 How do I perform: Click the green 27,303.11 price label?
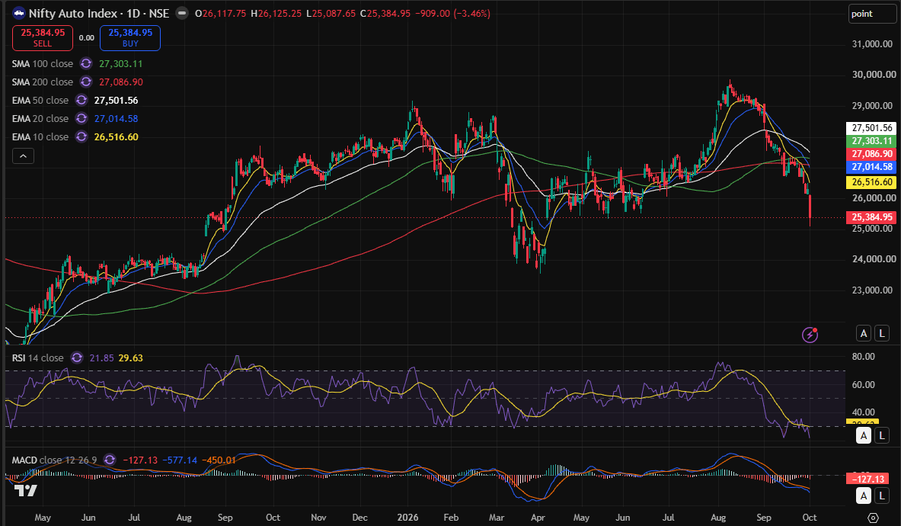(871, 141)
